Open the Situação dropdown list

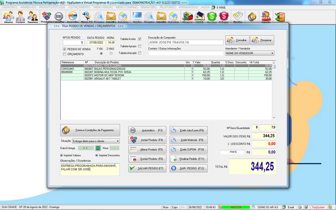117,141
